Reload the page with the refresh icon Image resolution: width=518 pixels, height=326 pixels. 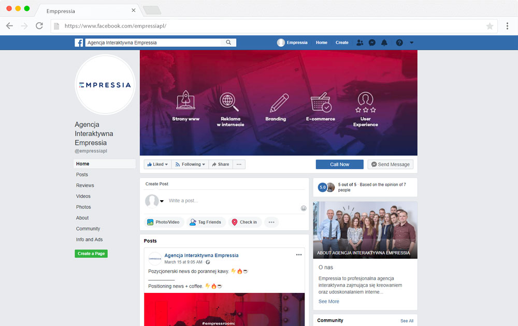pos(39,26)
